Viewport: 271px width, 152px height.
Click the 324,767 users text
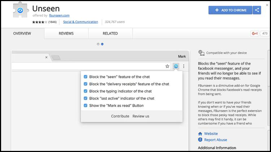[115, 22]
